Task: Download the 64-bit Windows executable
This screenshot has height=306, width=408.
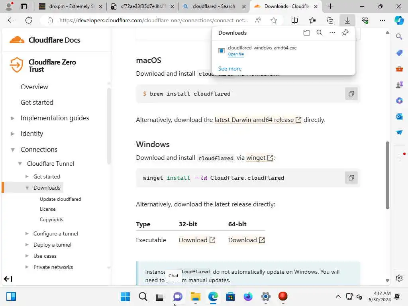Action: point(246,240)
